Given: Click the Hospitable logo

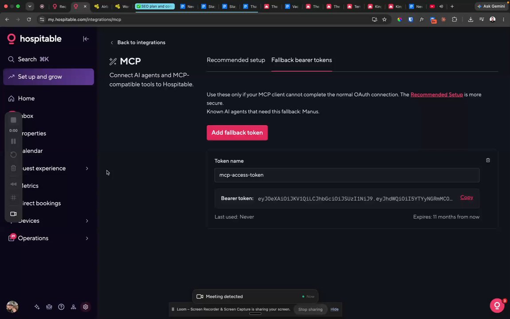Looking at the screenshot, I should 35,39.
